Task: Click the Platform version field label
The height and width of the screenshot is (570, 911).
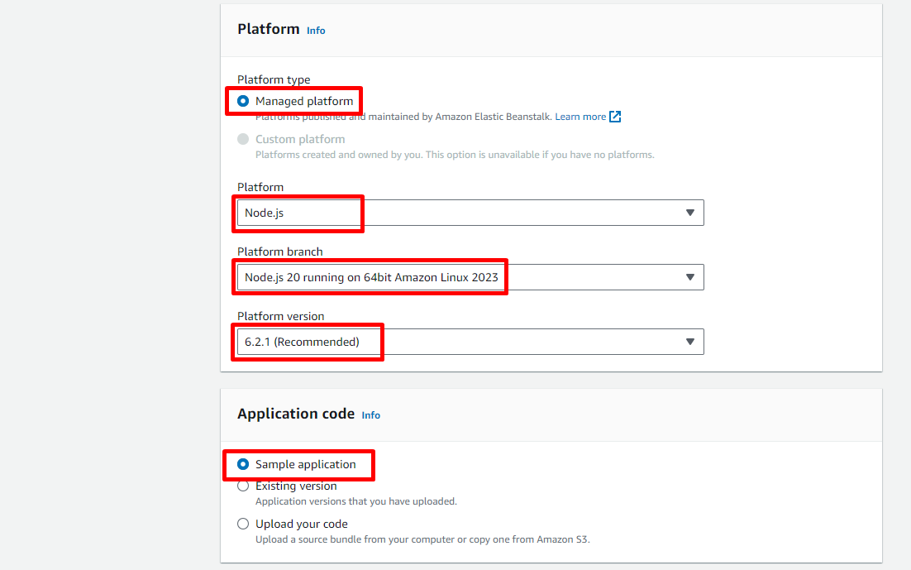Action: click(x=280, y=316)
